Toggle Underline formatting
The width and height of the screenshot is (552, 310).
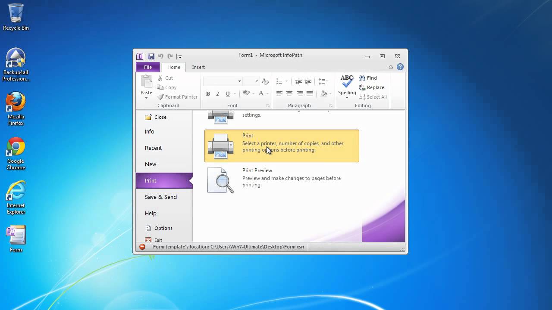click(x=228, y=93)
